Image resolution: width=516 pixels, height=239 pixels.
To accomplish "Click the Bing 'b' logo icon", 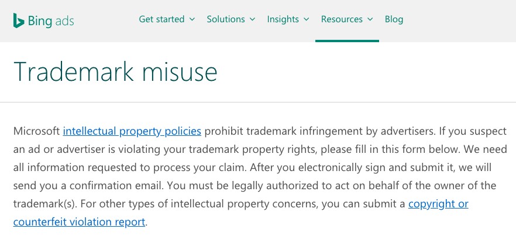I will tap(19, 21).
